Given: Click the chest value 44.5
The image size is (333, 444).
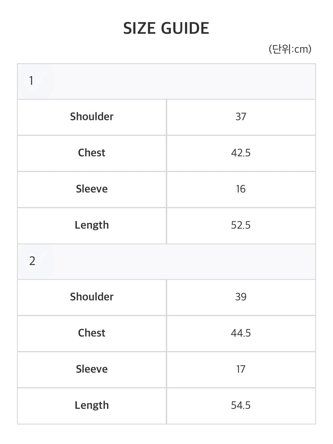Looking at the screenshot, I should pos(241,333).
